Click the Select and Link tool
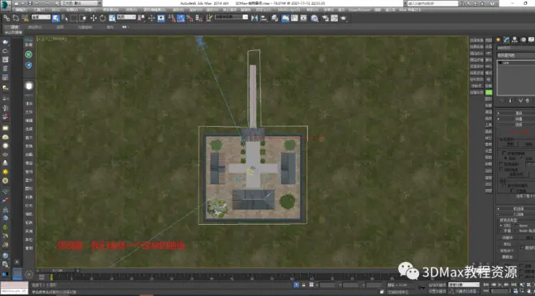 point(6,18)
